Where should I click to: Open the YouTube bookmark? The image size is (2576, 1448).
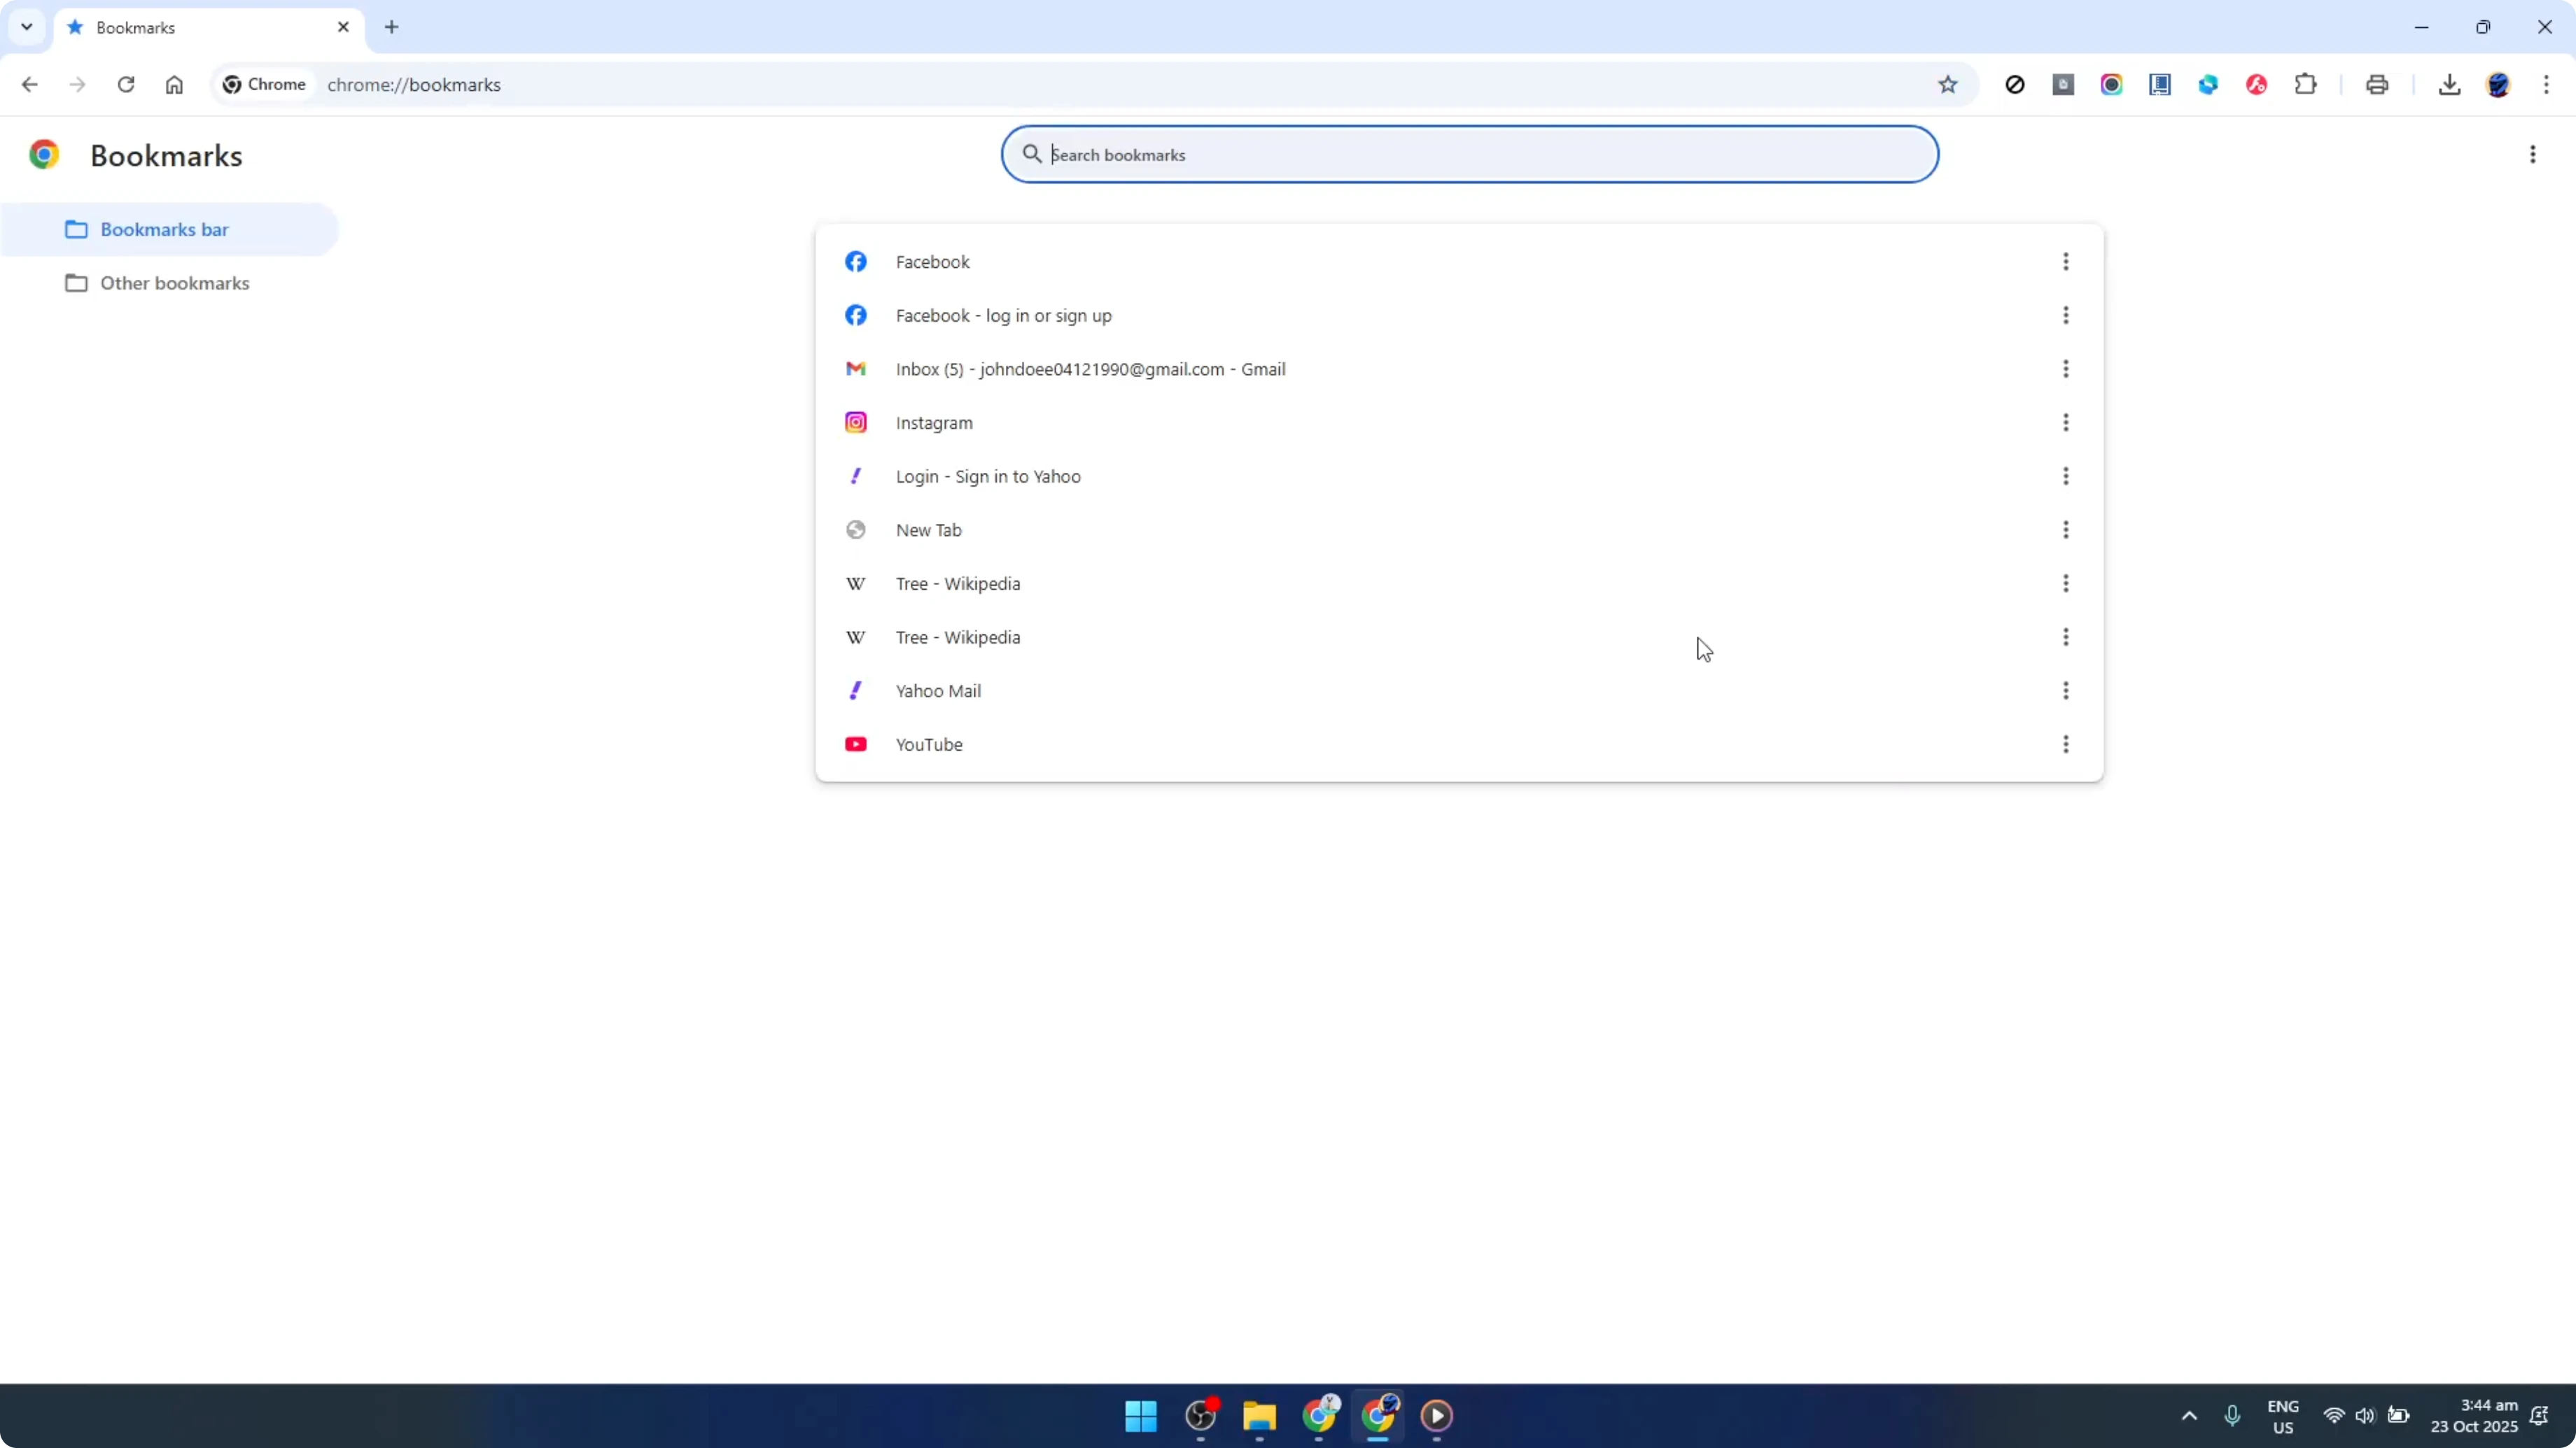(x=1459, y=744)
